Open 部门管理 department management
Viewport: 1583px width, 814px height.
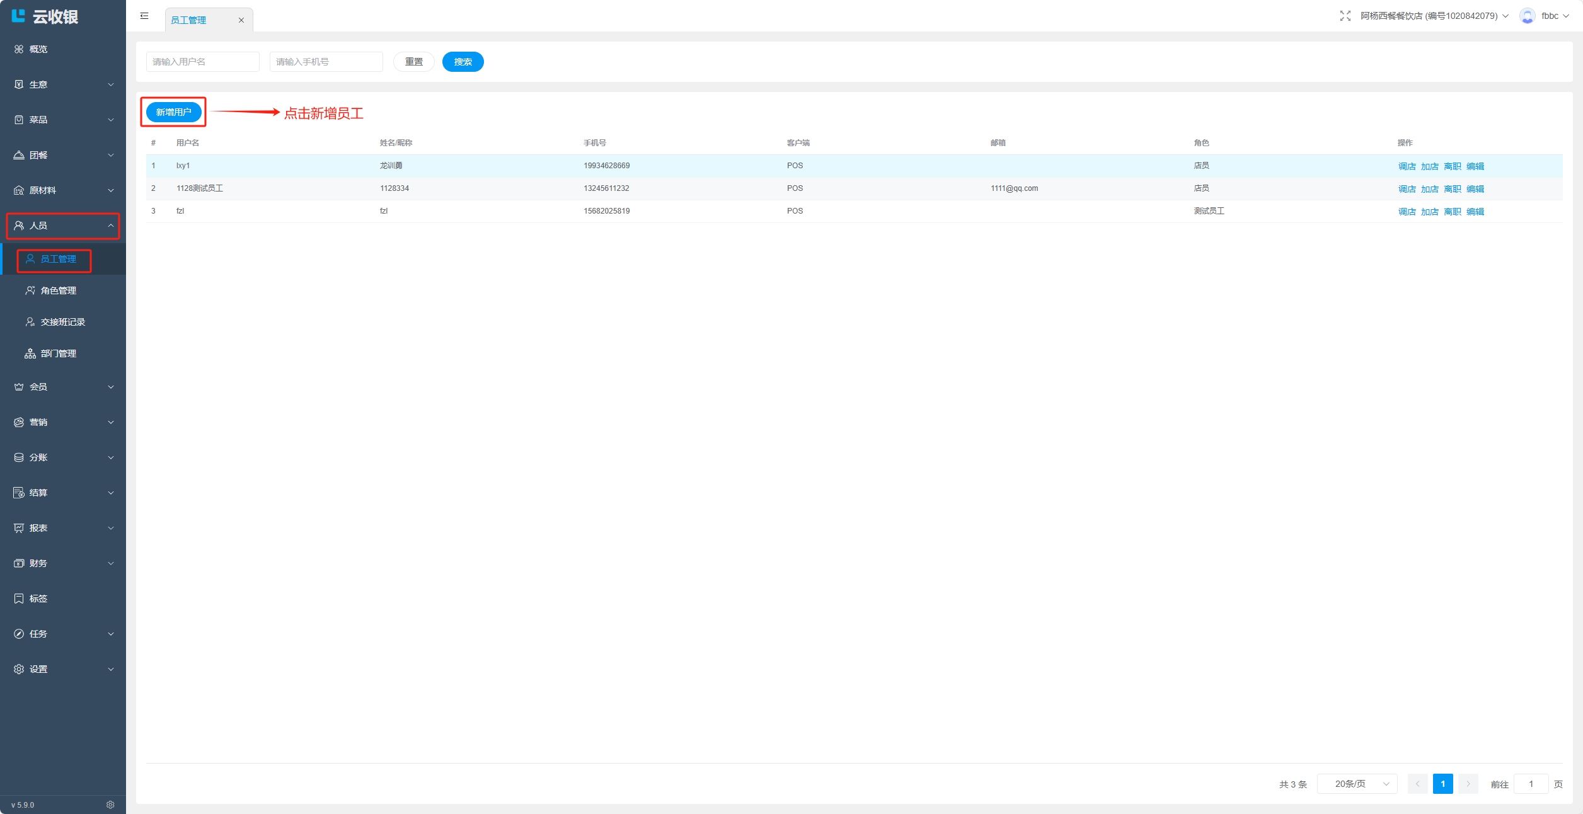[x=58, y=353]
